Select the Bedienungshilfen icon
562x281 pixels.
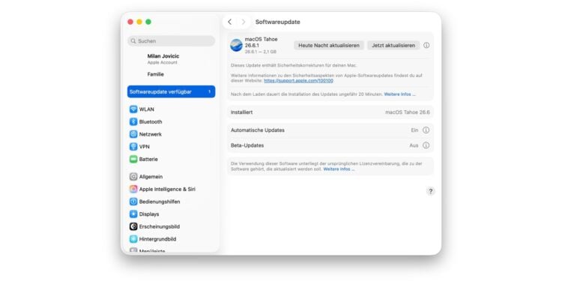(x=133, y=202)
